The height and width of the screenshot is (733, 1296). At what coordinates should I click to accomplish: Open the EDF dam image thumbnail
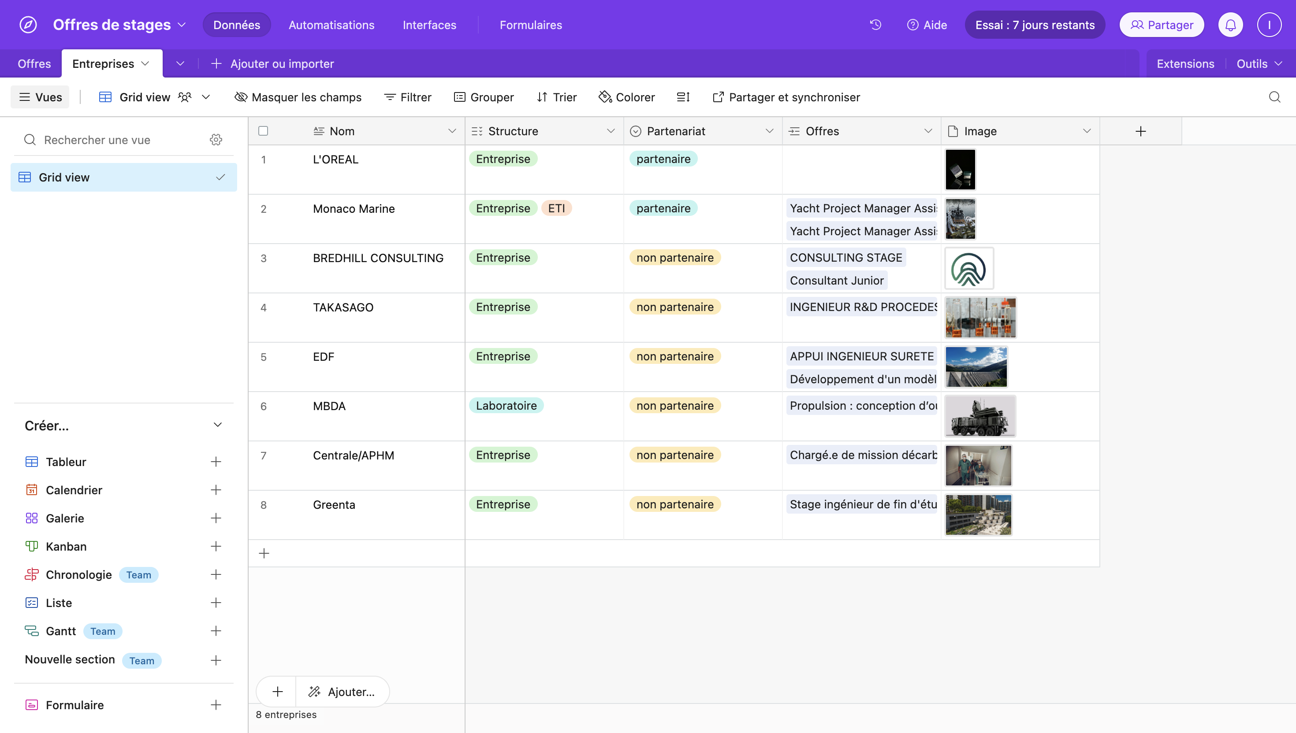(976, 367)
